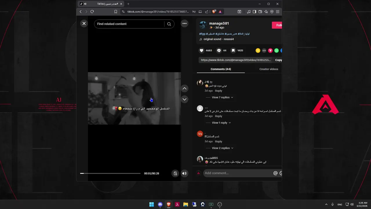Open comments via speech bubble icon

tap(219, 51)
